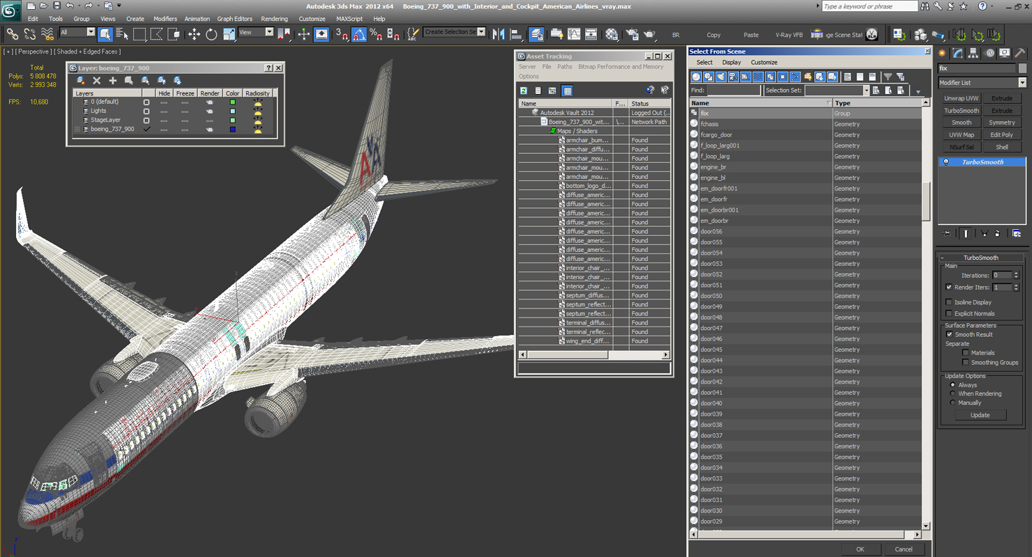The image size is (1032, 557).
Task: Click the Update button in TurboSmooth
Action: pyautogui.click(x=980, y=415)
